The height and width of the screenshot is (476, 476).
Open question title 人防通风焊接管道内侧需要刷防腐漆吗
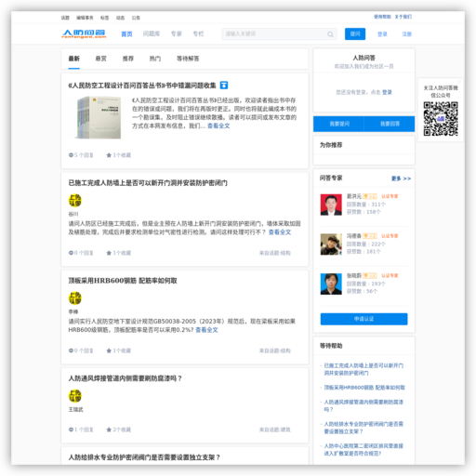click(126, 378)
